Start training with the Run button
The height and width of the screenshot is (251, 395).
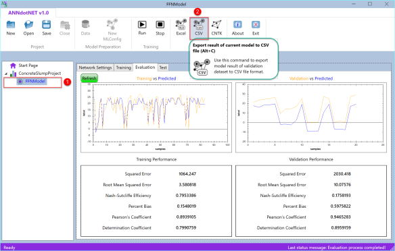pyautogui.click(x=142, y=28)
